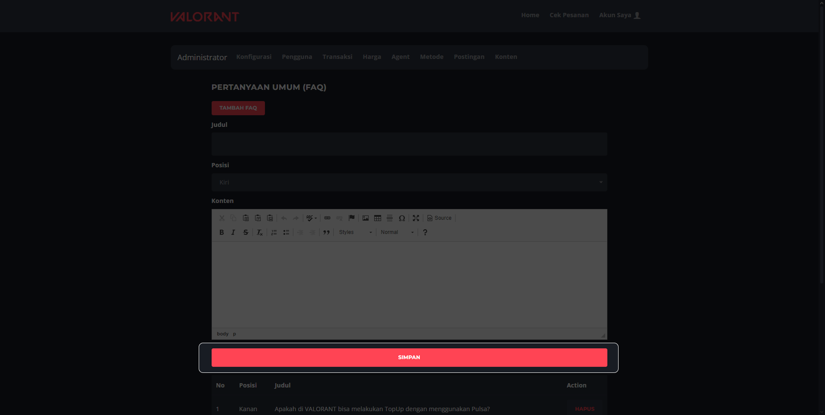Insert a table via Table icon
Image resolution: width=825 pixels, height=415 pixels.
click(x=378, y=218)
